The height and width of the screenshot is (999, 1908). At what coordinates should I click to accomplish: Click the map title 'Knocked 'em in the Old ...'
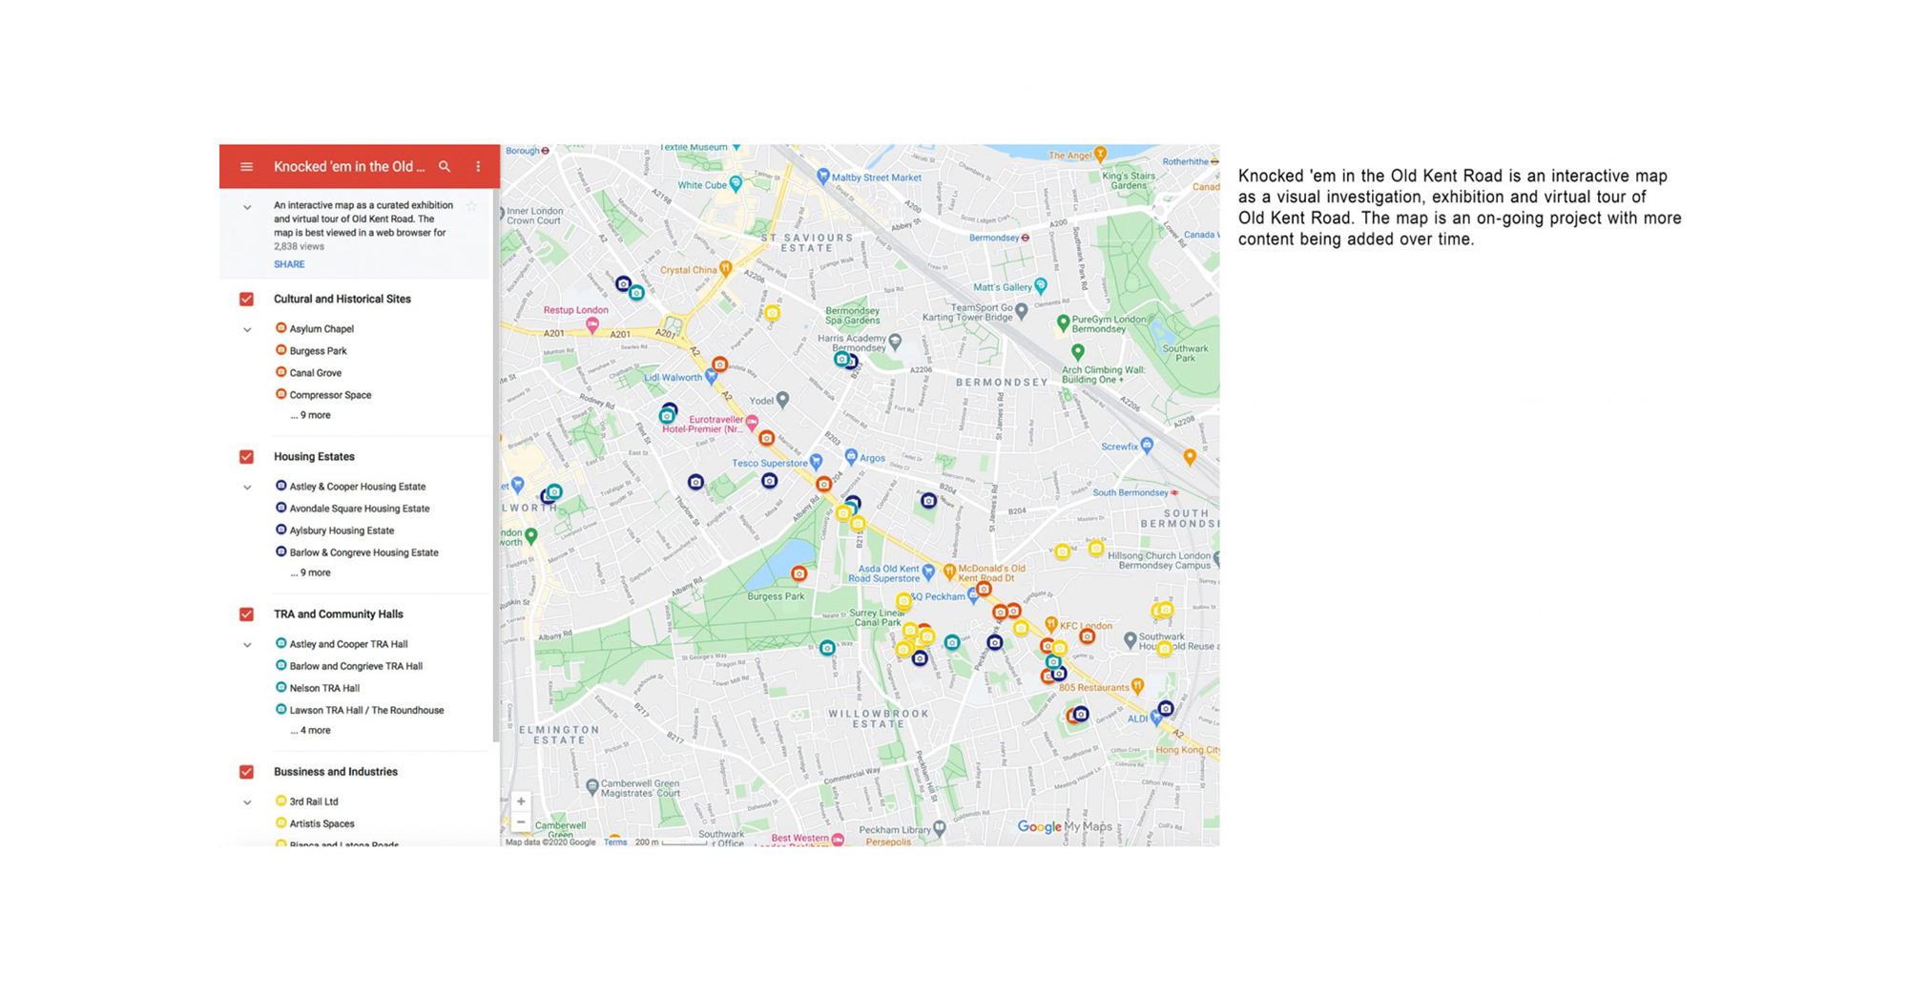coord(349,167)
